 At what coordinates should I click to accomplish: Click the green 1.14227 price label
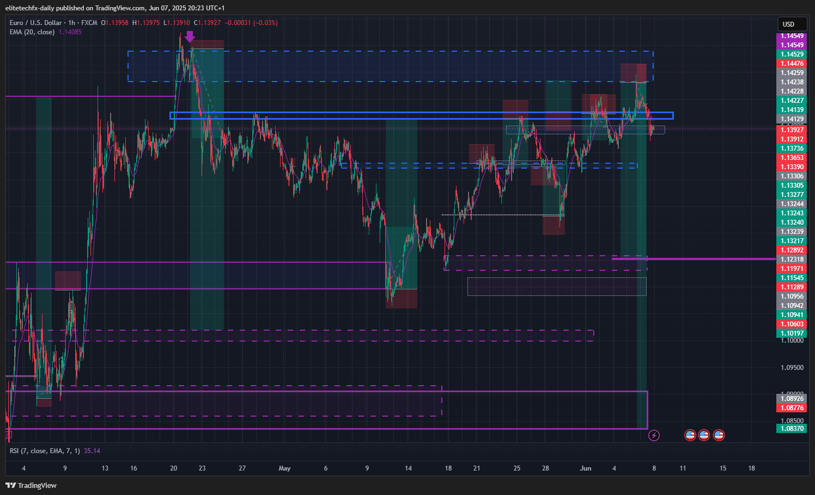[x=792, y=101]
